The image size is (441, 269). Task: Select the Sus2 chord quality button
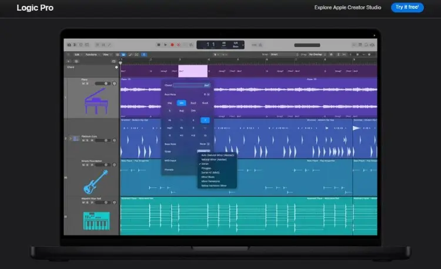pyautogui.click(x=193, y=103)
